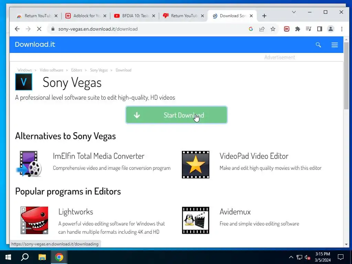This screenshot has height=264, width=352.
Task: Open the Chrome profile avatar
Action: (331, 29)
